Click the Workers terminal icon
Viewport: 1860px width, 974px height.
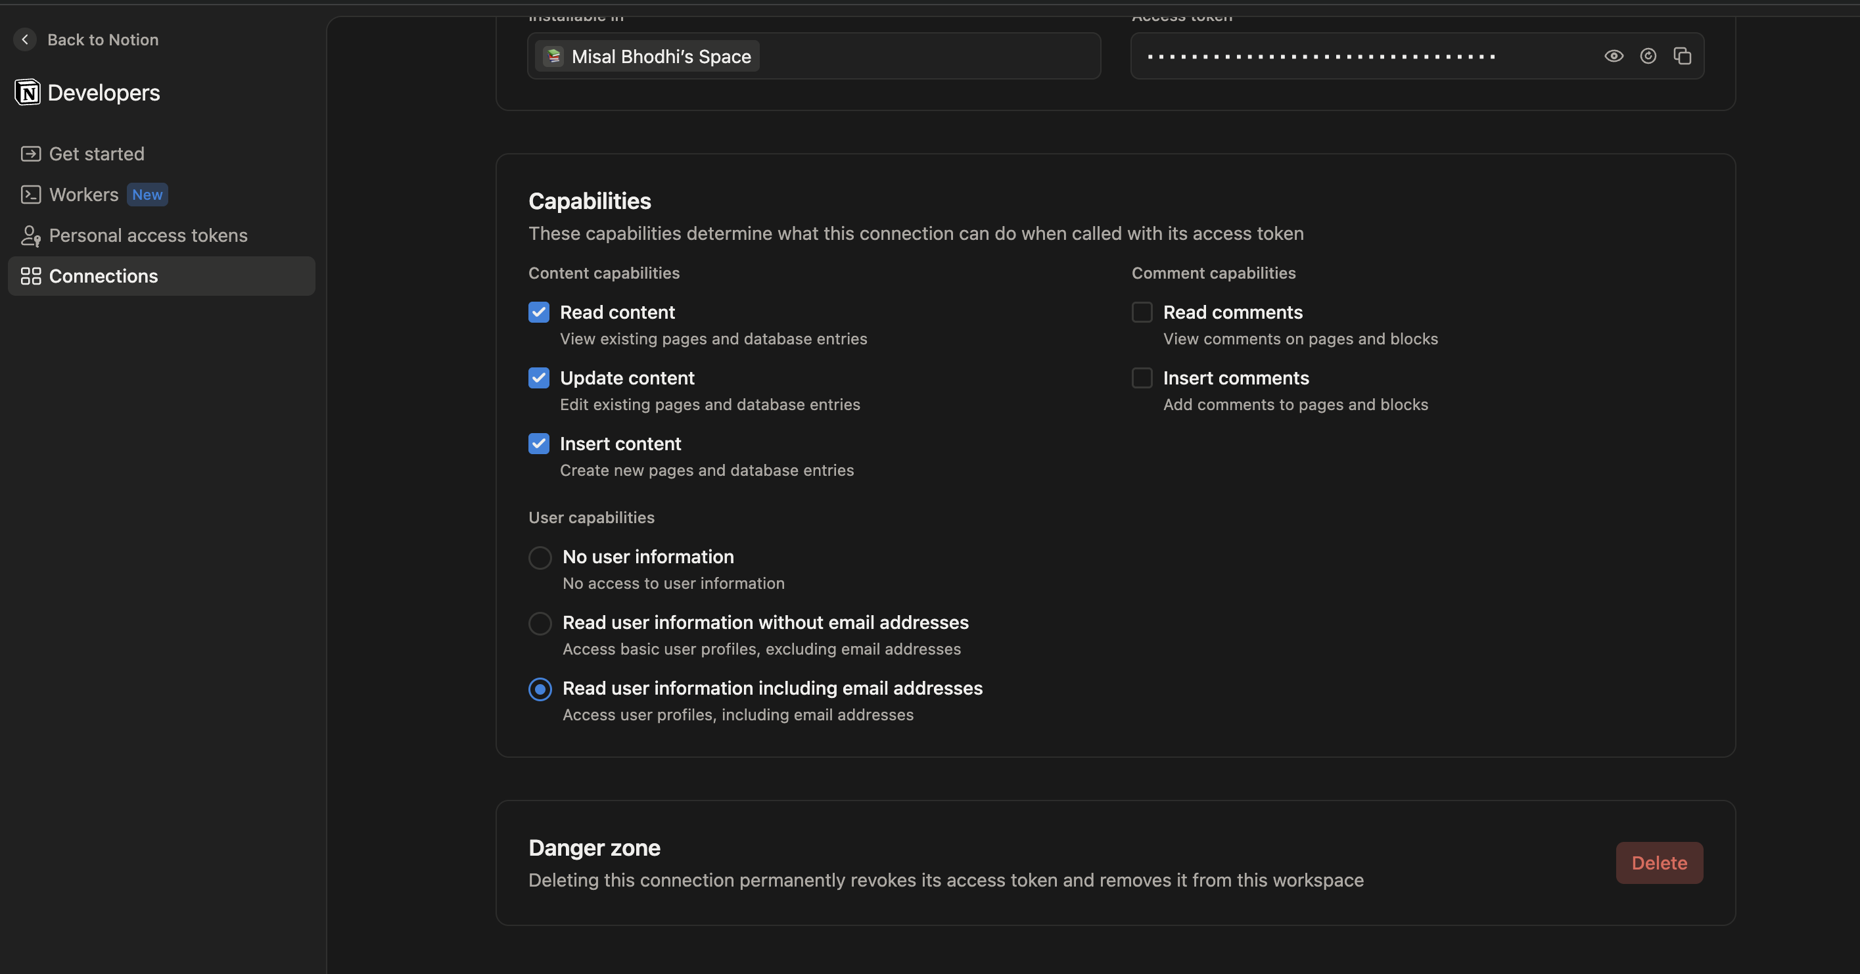30,195
